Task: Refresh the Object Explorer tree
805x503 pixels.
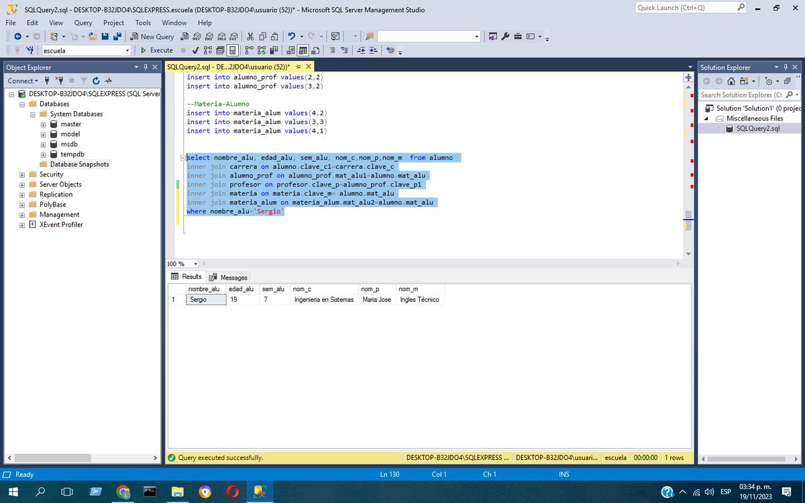Action: 96,80
